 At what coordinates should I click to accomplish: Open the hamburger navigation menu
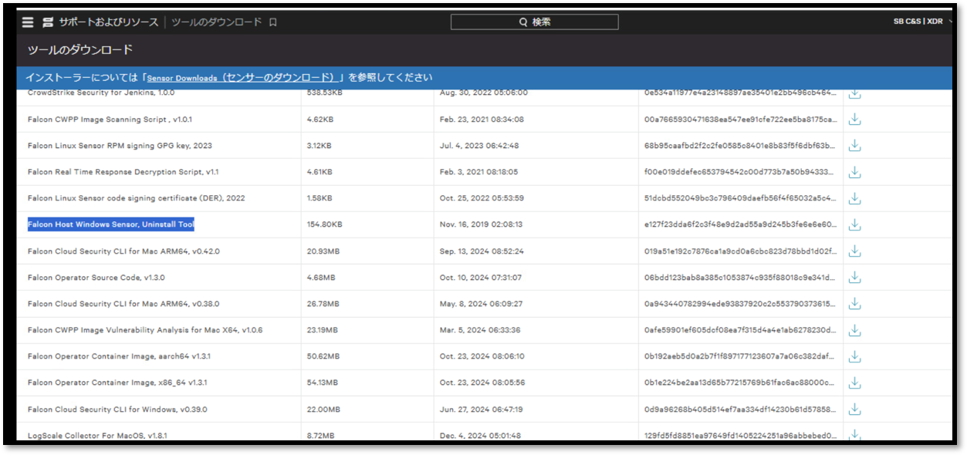28,22
